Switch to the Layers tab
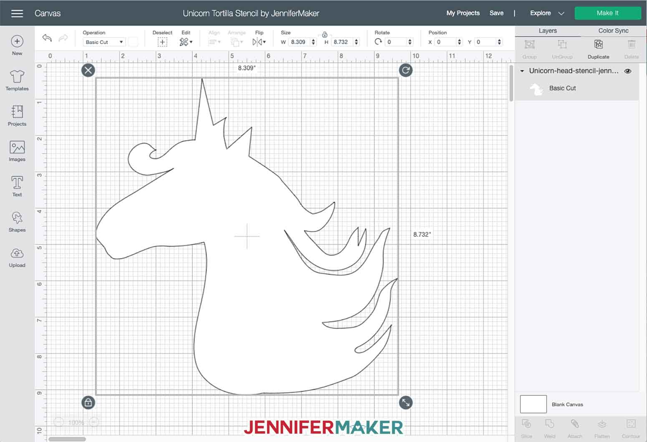This screenshot has height=442, width=647. click(x=547, y=31)
